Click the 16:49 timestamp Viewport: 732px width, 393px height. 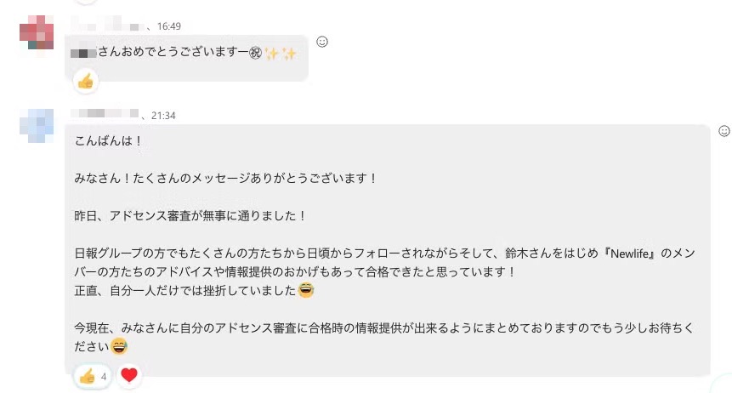pos(169,26)
